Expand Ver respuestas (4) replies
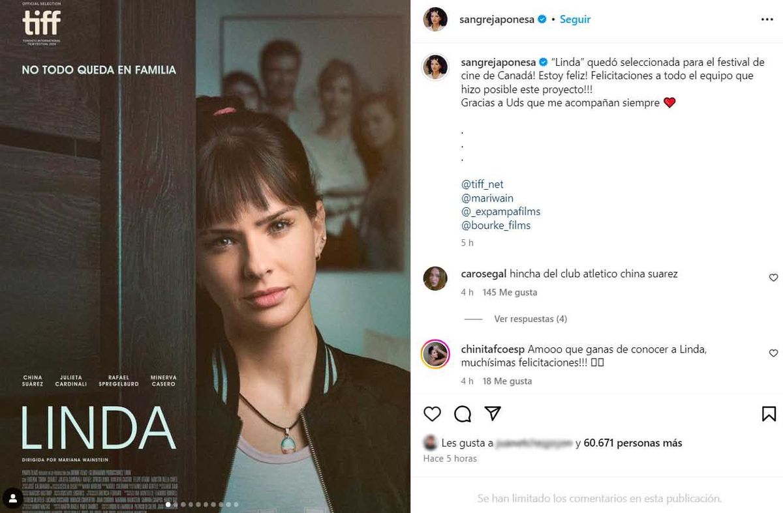Image resolution: width=783 pixels, height=513 pixels. tap(530, 319)
